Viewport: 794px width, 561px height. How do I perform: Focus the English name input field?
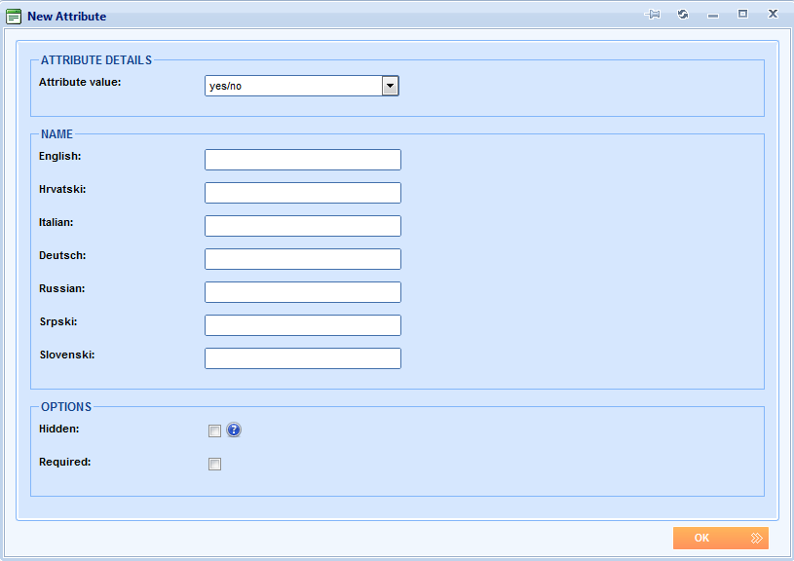pyautogui.click(x=303, y=160)
